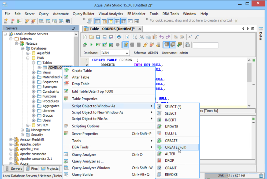Viewport: 267px width, 179px height.
Task: Click the first Save disk icon
Action: [98, 37]
